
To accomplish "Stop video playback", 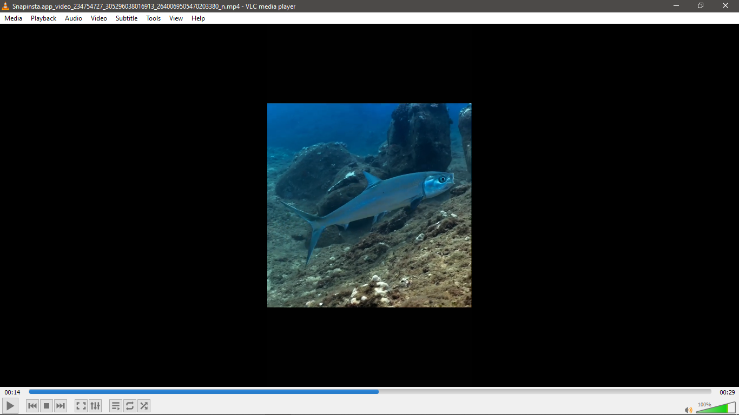I will coord(47,406).
